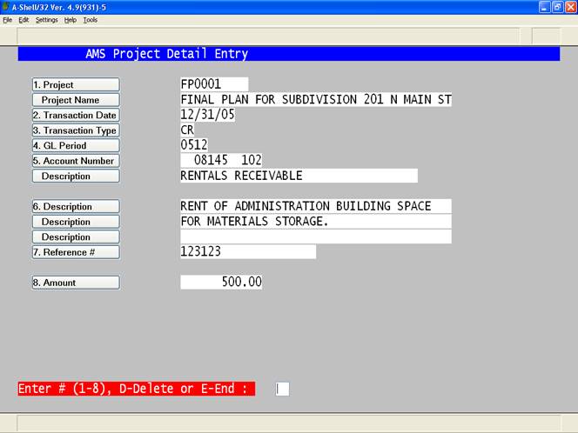This screenshot has height=433, width=578.
Task: Click the transaction type field CR
Action: (187, 130)
